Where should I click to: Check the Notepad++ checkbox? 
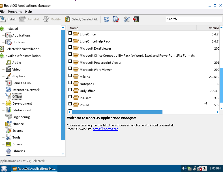coord(70,82)
